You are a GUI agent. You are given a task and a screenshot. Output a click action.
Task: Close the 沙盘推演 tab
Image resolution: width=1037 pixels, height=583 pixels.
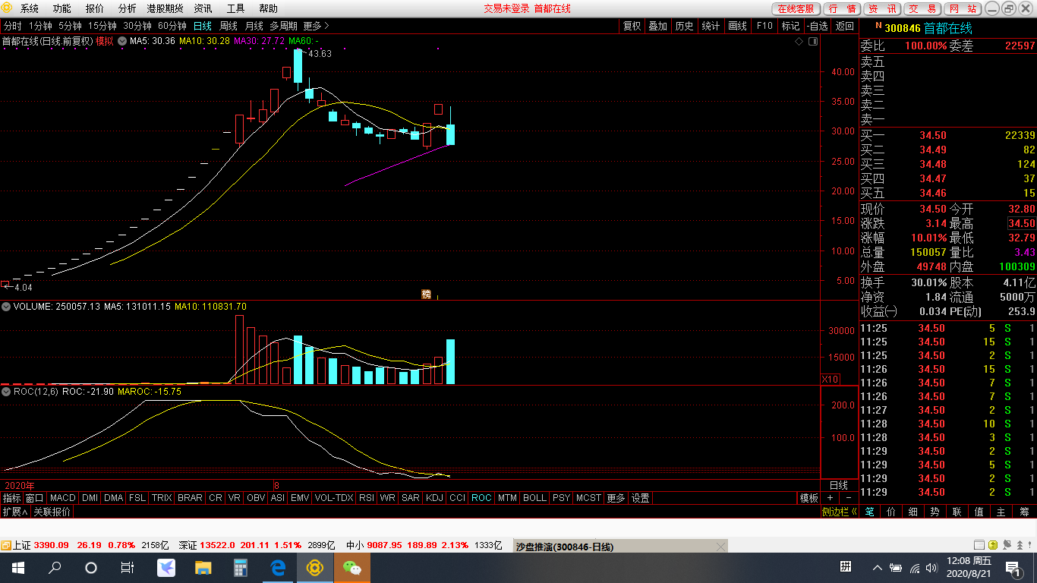point(720,547)
